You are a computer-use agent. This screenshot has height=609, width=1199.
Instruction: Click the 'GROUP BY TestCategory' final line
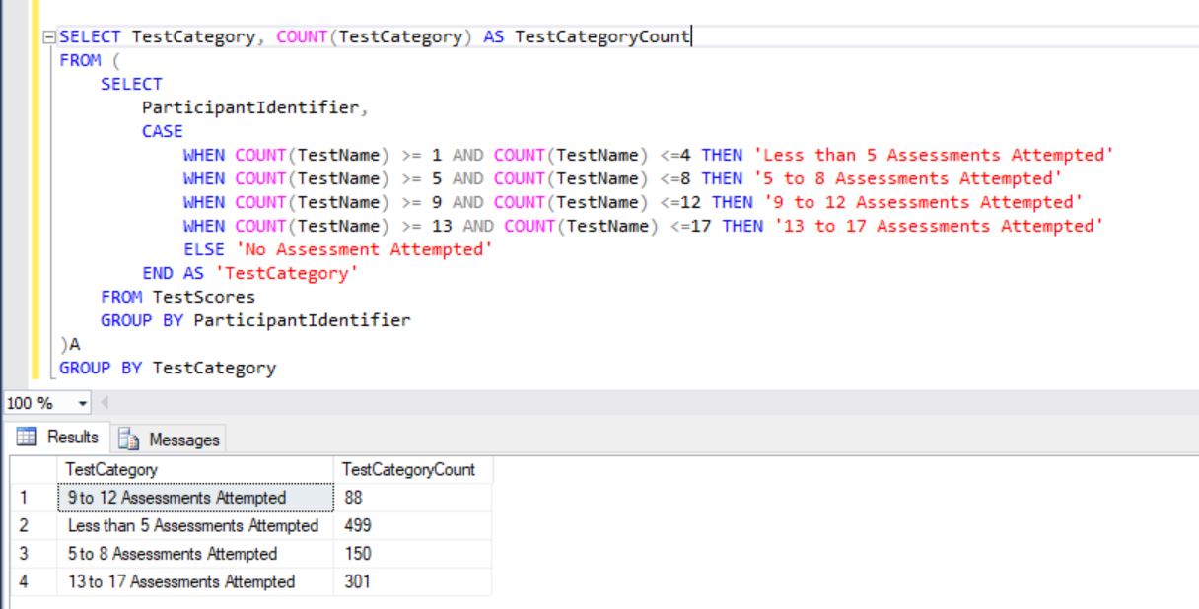tap(168, 369)
